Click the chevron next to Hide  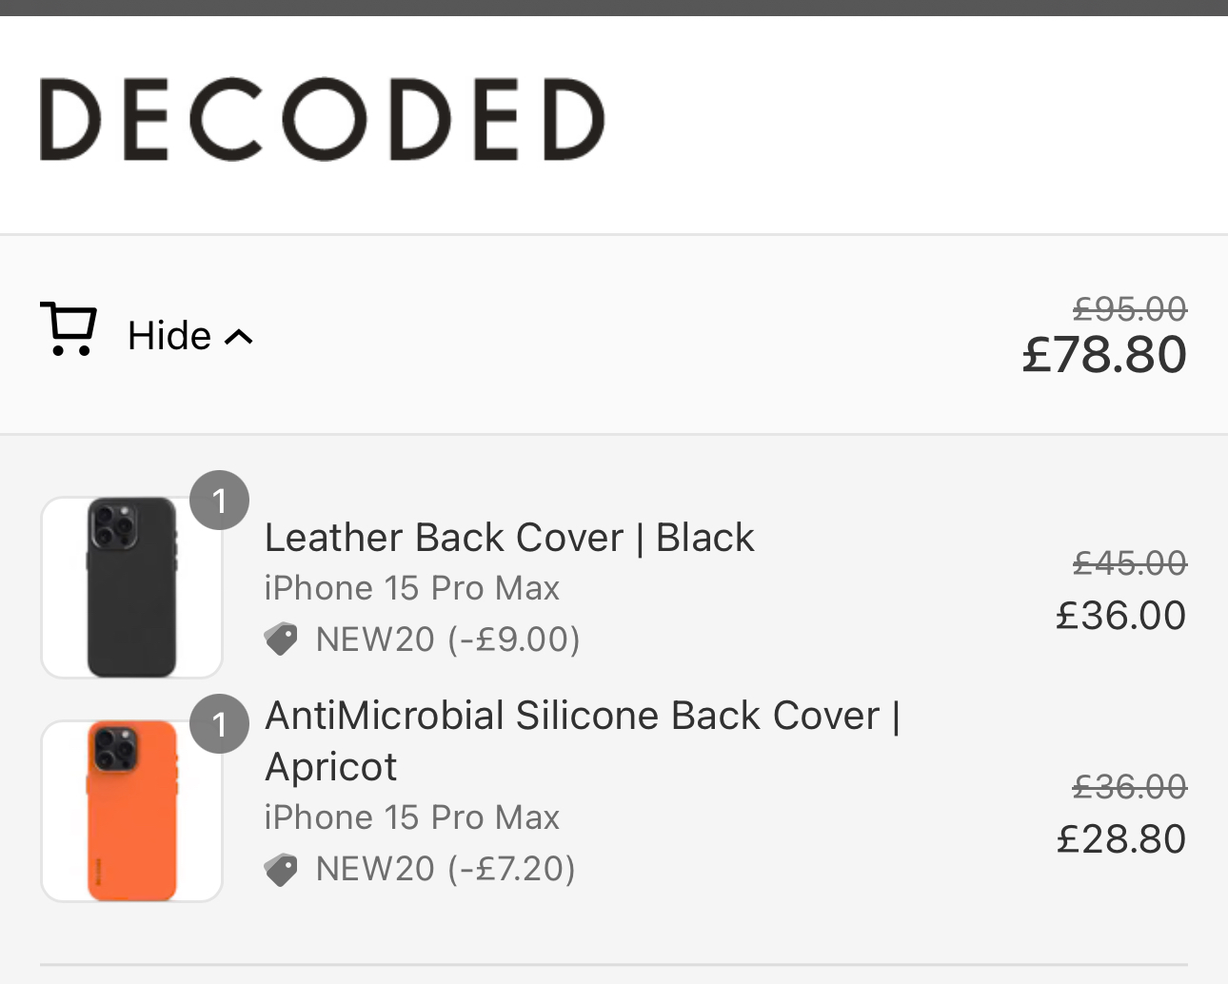[239, 337]
